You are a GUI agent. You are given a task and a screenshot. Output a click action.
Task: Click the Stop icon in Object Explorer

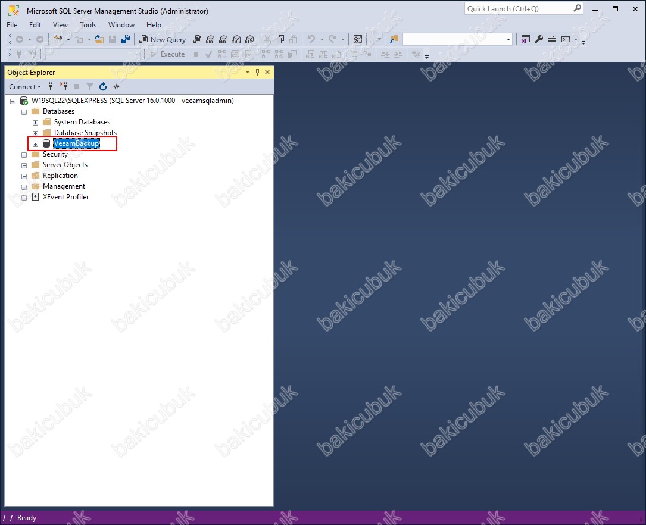77,86
